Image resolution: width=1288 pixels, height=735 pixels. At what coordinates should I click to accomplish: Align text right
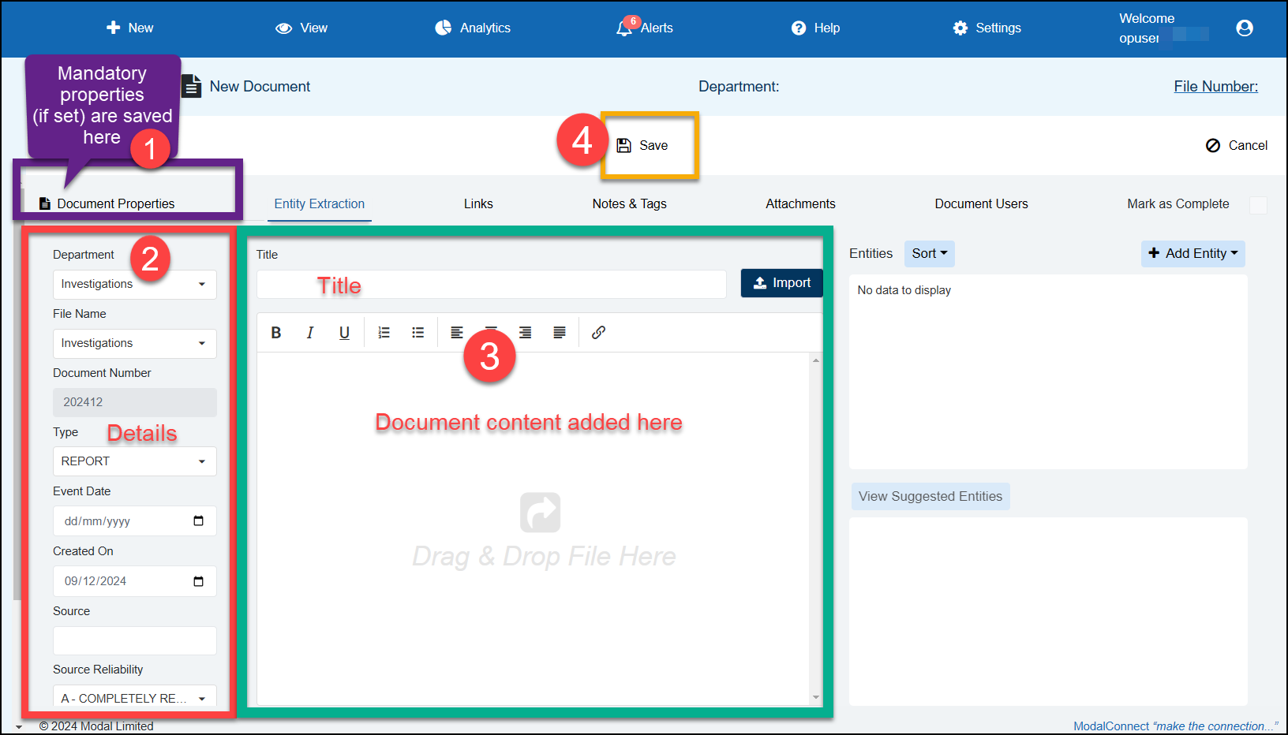pyautogui.click(x=525, y=333)
